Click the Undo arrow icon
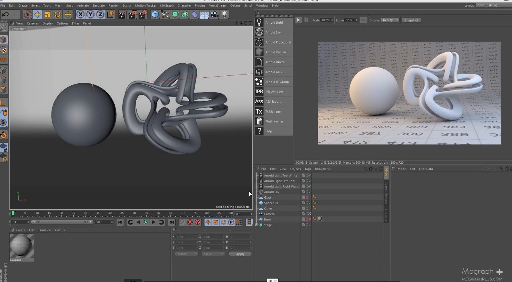The width and height of the screenshot is (512, 282). pyautogui.click(x=5, y=14)
